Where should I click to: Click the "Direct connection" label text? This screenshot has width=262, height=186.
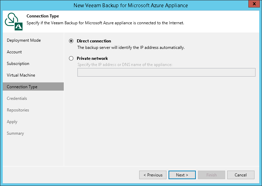94,41
